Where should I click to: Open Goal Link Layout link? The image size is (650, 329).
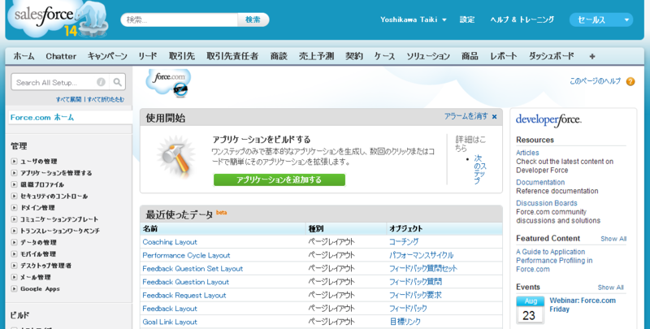point(170,322)
